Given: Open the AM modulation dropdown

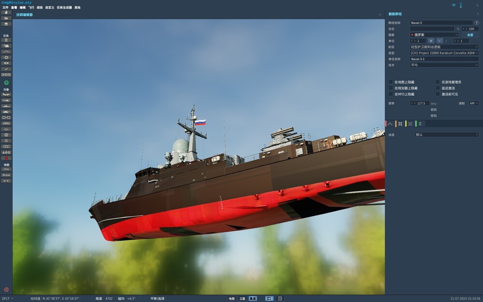Looking at the screenshot, I should coord(473,103).
